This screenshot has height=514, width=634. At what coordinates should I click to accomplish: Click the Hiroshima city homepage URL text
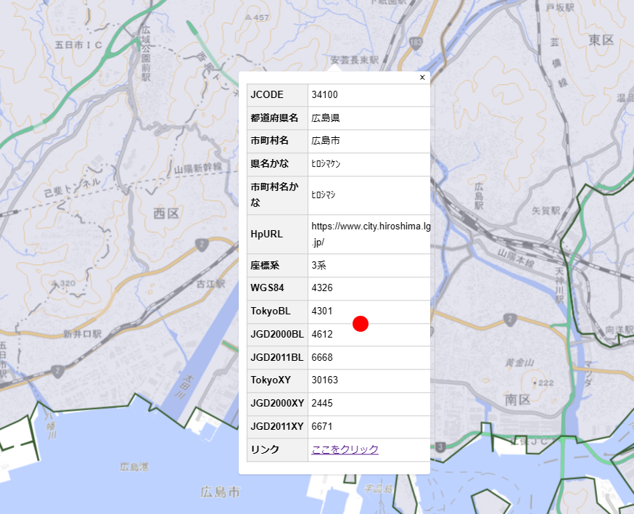pos(371,234)
